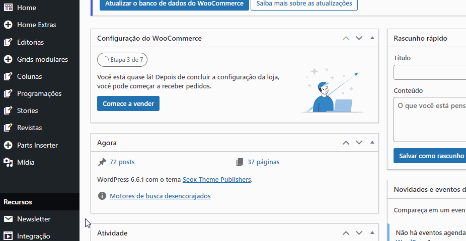This screenshot has width=466, height=241.
Task: Click the Comece a vender button
Action: click(128, 103)
